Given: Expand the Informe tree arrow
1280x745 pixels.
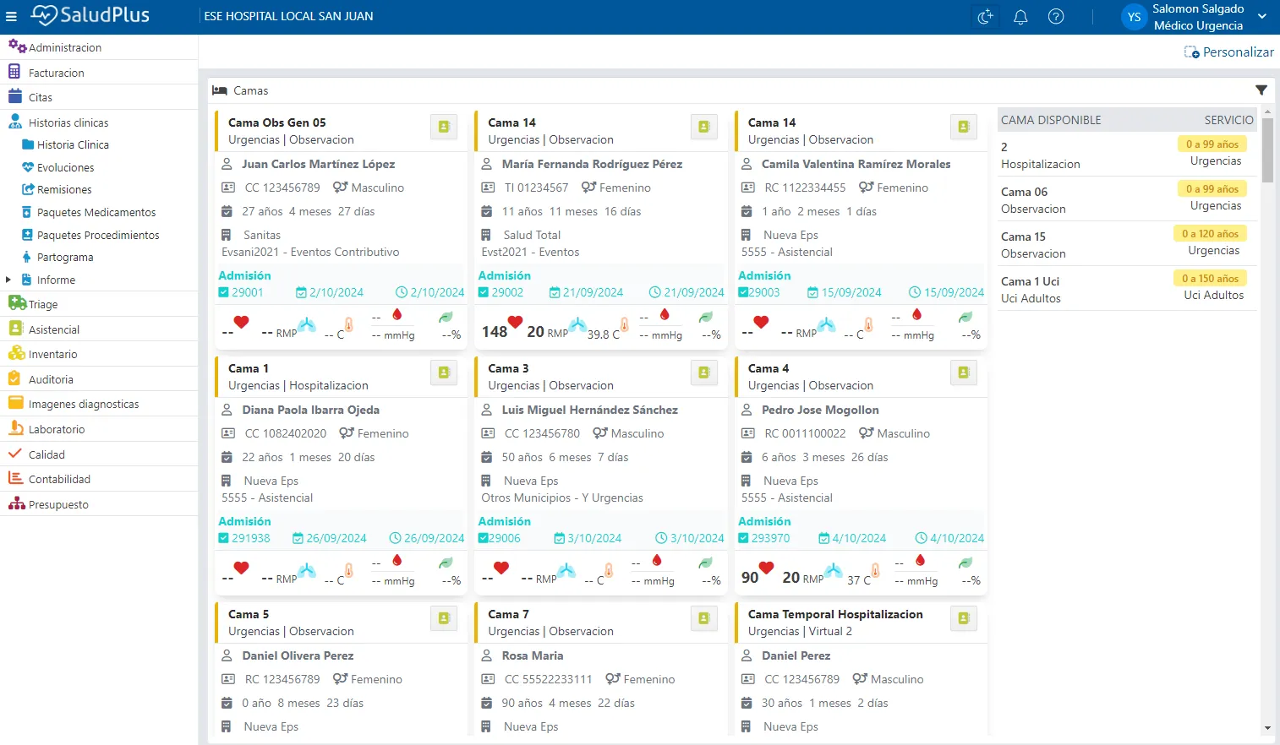Looking at the screenshot, I should coord(8,280).
